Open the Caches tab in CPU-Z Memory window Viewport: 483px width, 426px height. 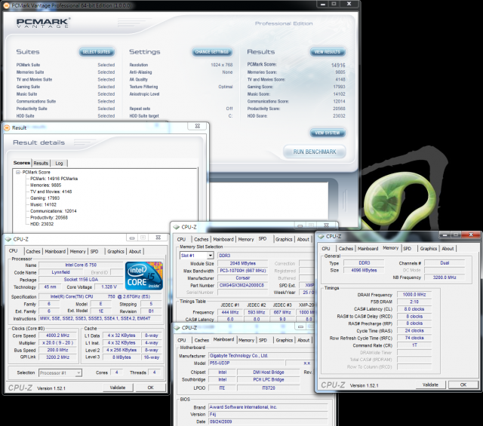[346, 249]
